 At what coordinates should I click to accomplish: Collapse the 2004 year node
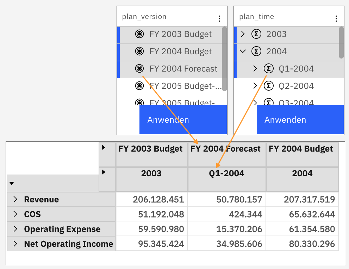click(242, 51)
